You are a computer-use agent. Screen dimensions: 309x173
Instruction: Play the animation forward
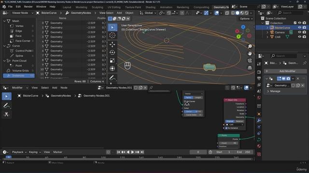tap(133, 152)
